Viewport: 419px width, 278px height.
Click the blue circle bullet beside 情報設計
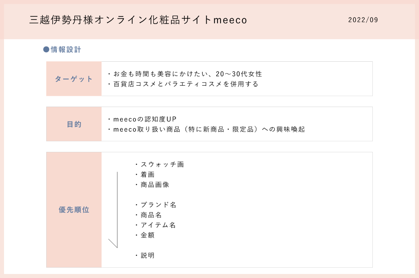click(46, 50)
